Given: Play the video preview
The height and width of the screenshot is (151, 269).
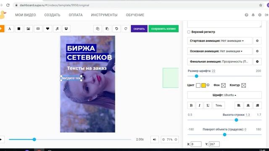Looking at the screenshot, I should point(1,139).
